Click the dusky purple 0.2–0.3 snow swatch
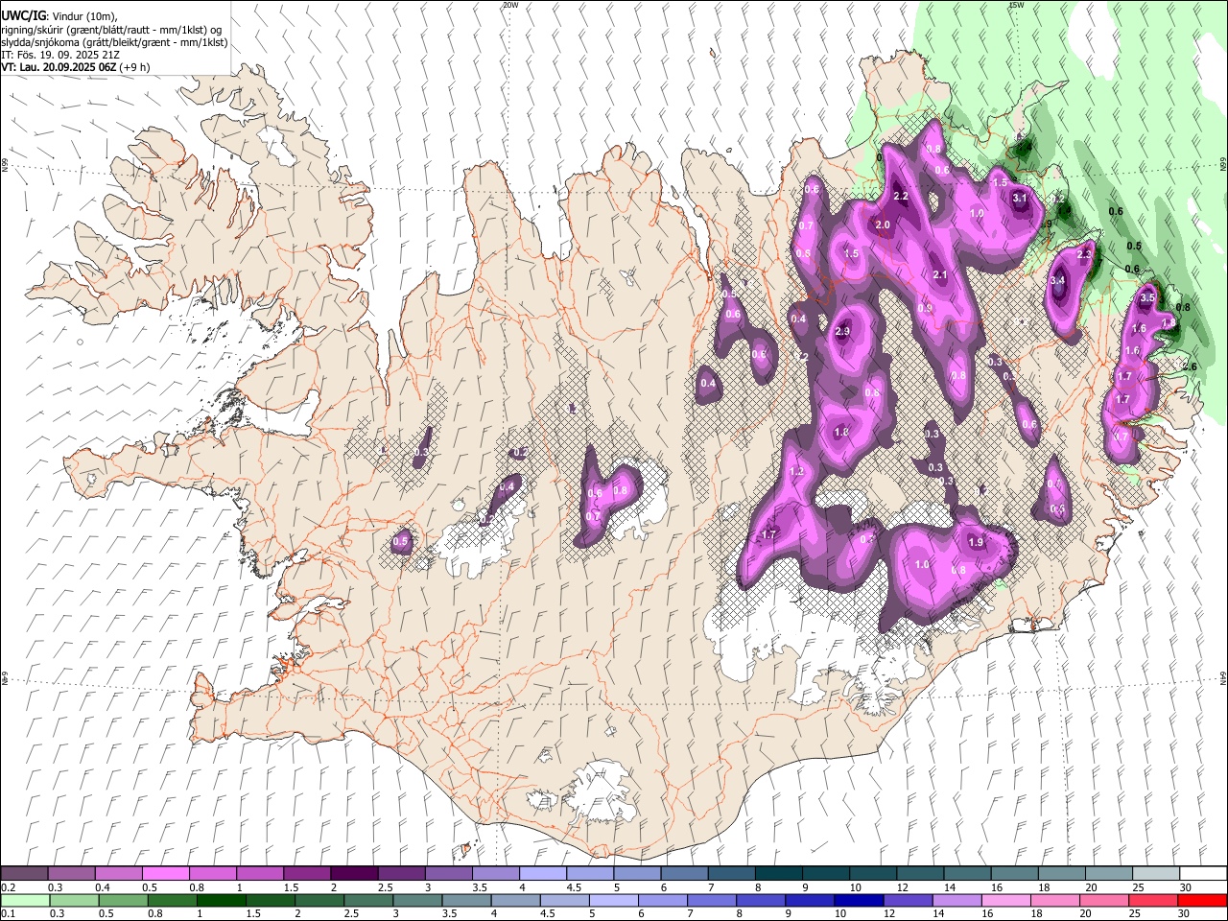The image size is (1228, 921). [x=24, y=873]
